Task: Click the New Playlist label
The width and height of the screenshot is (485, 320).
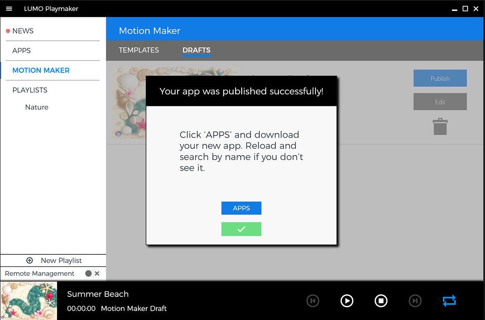Action: (61, 261)
